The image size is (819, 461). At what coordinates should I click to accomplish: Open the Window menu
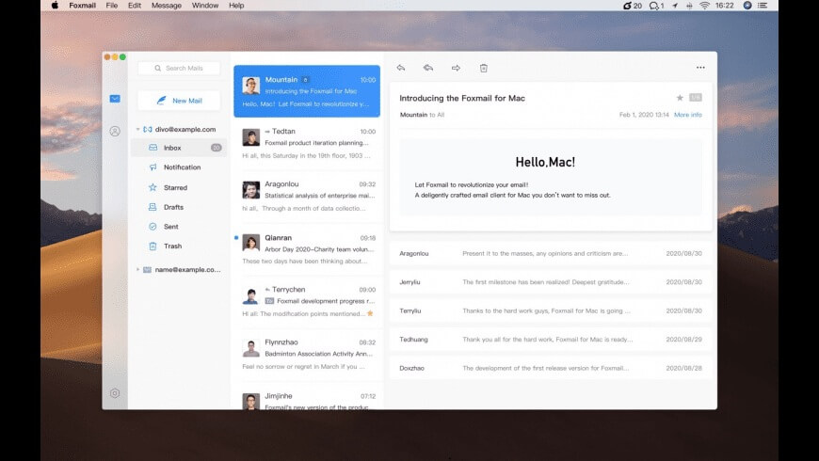click(205, 6)
